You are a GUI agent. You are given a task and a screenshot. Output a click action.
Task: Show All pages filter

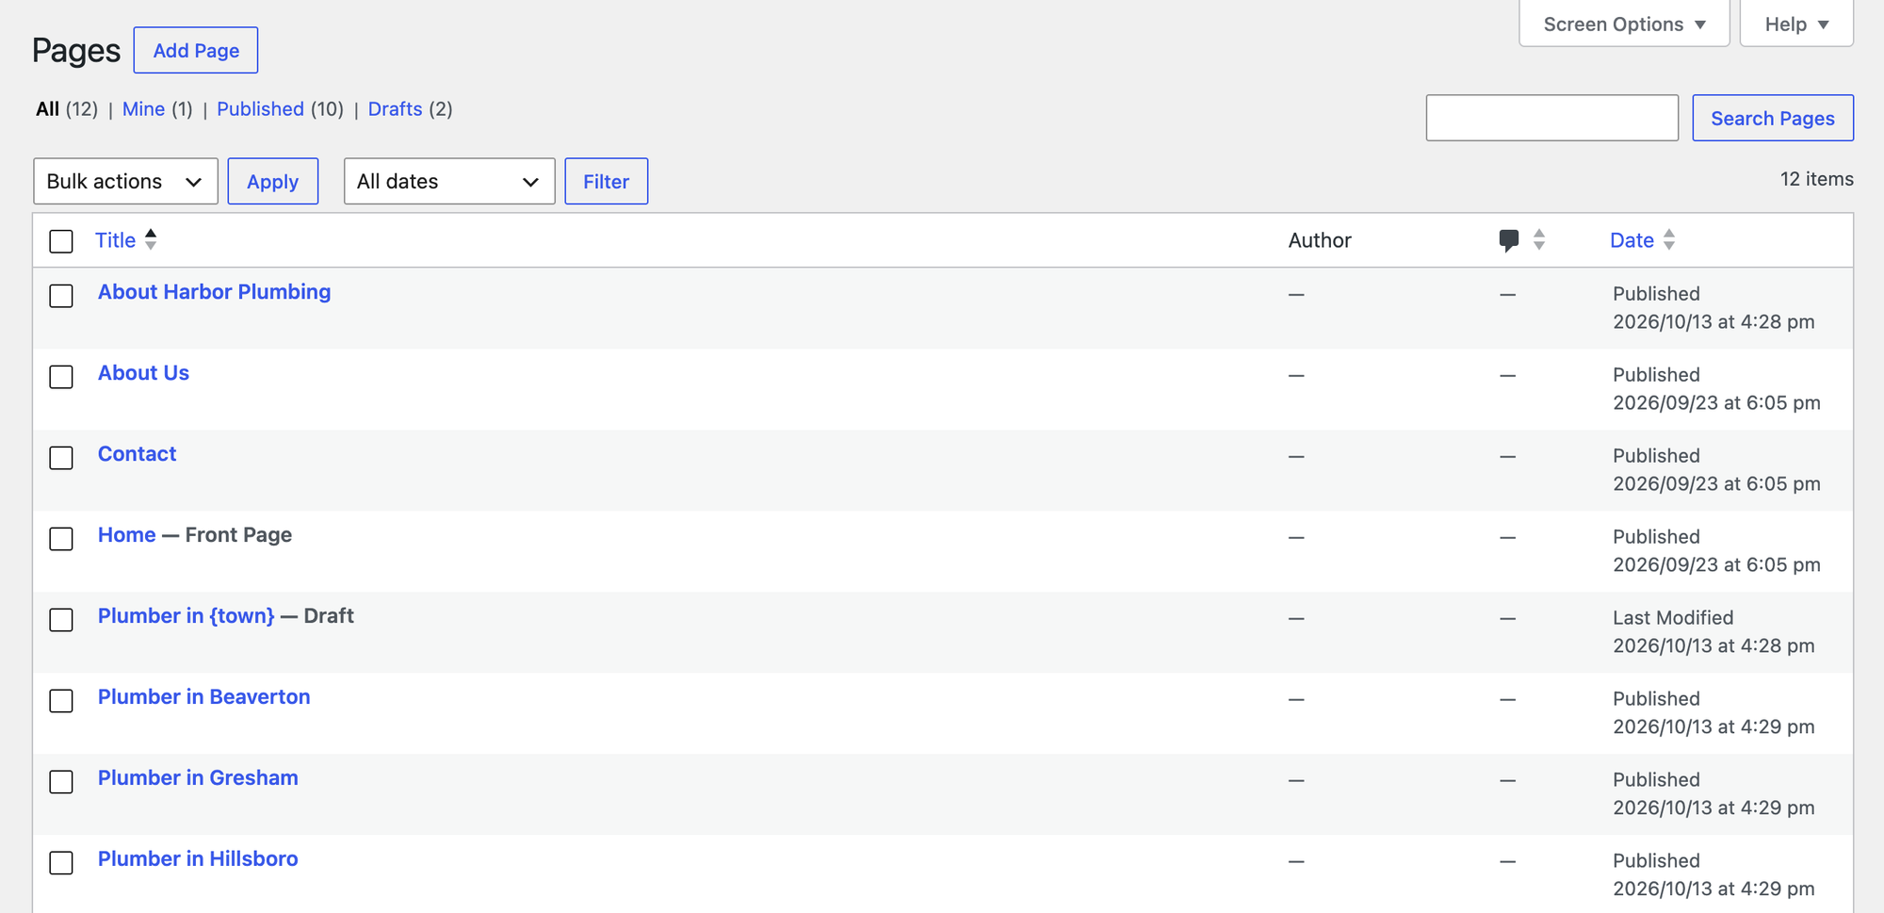click(x=48, y=109)
